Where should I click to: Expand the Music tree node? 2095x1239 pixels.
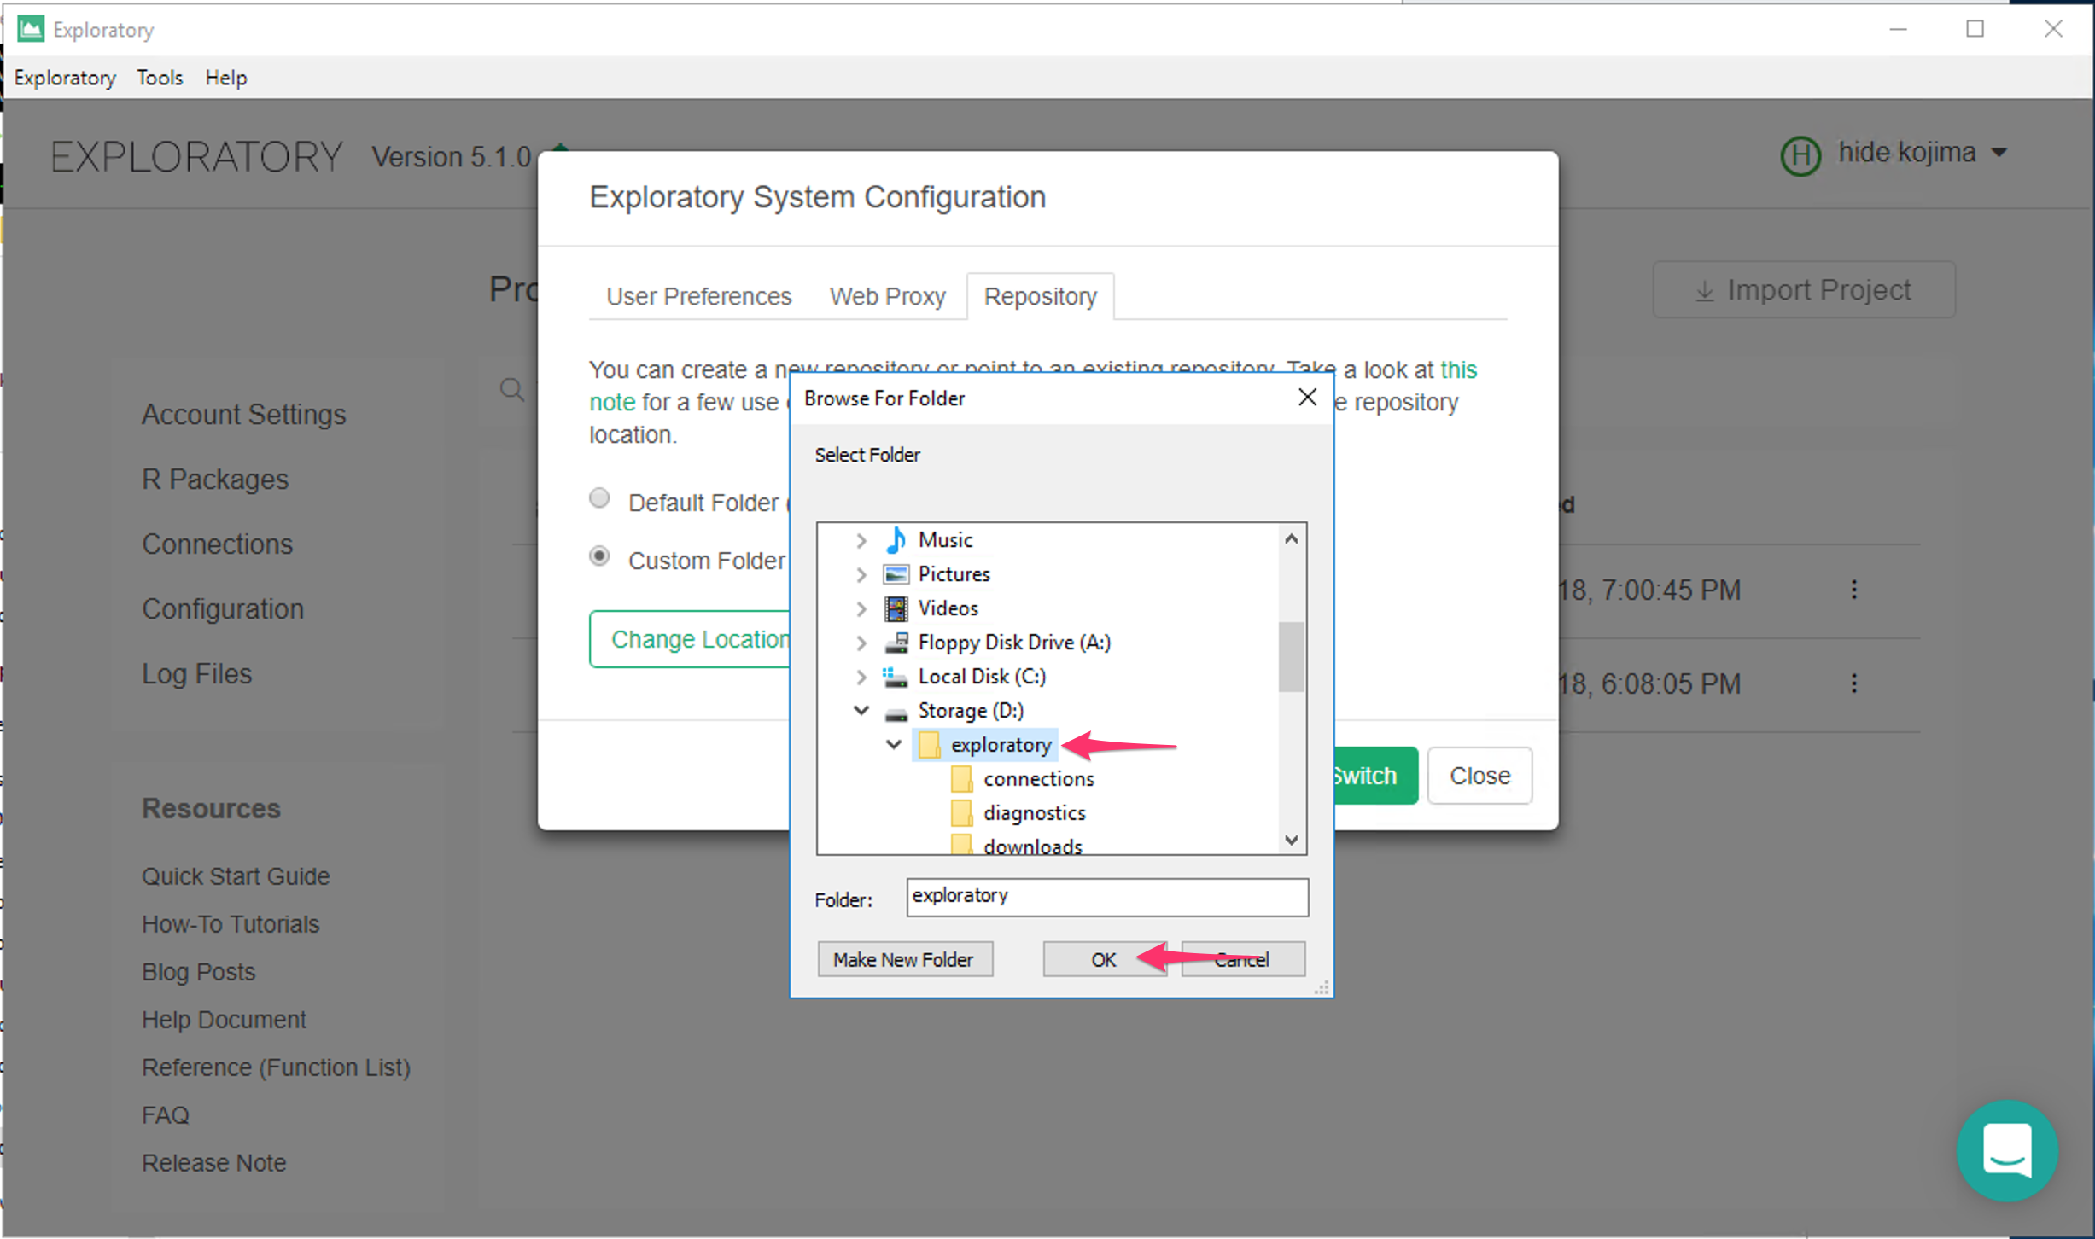(x=861, y=540)
